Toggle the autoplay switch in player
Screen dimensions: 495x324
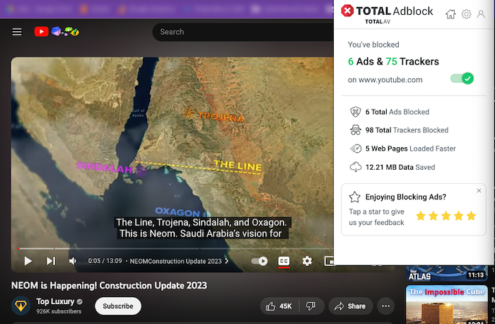coord(260,261)
